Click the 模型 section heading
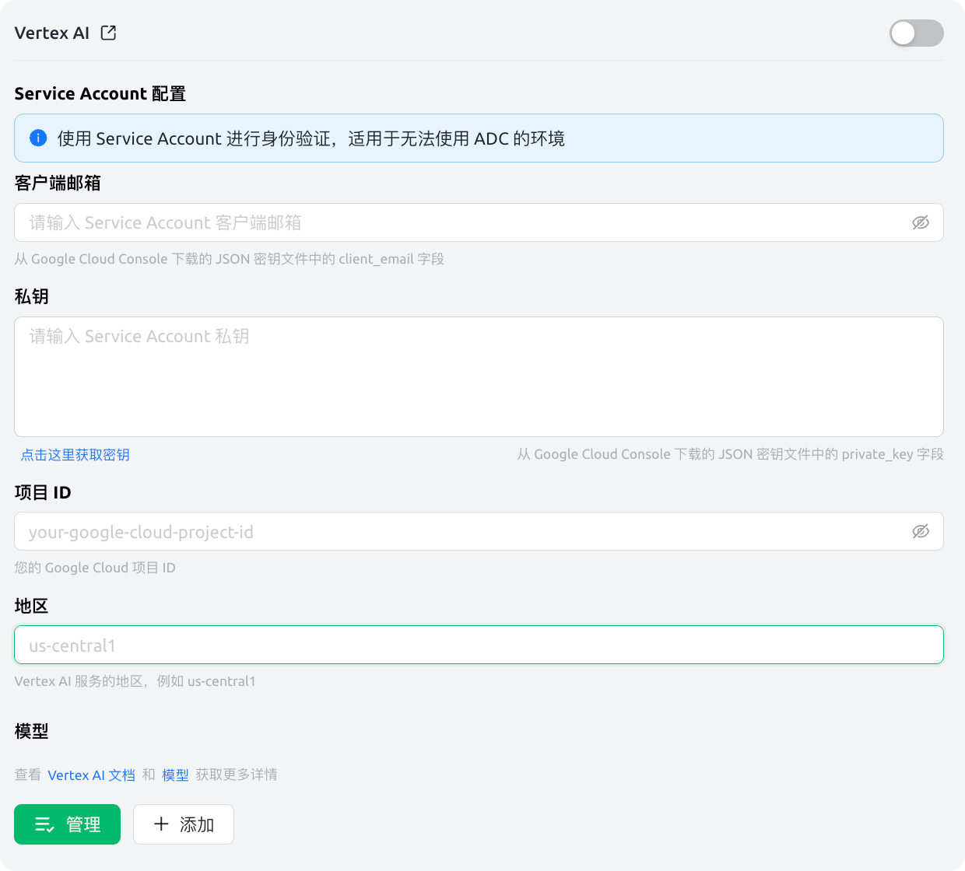Screen dimensions: 965x871 (32, 731)
